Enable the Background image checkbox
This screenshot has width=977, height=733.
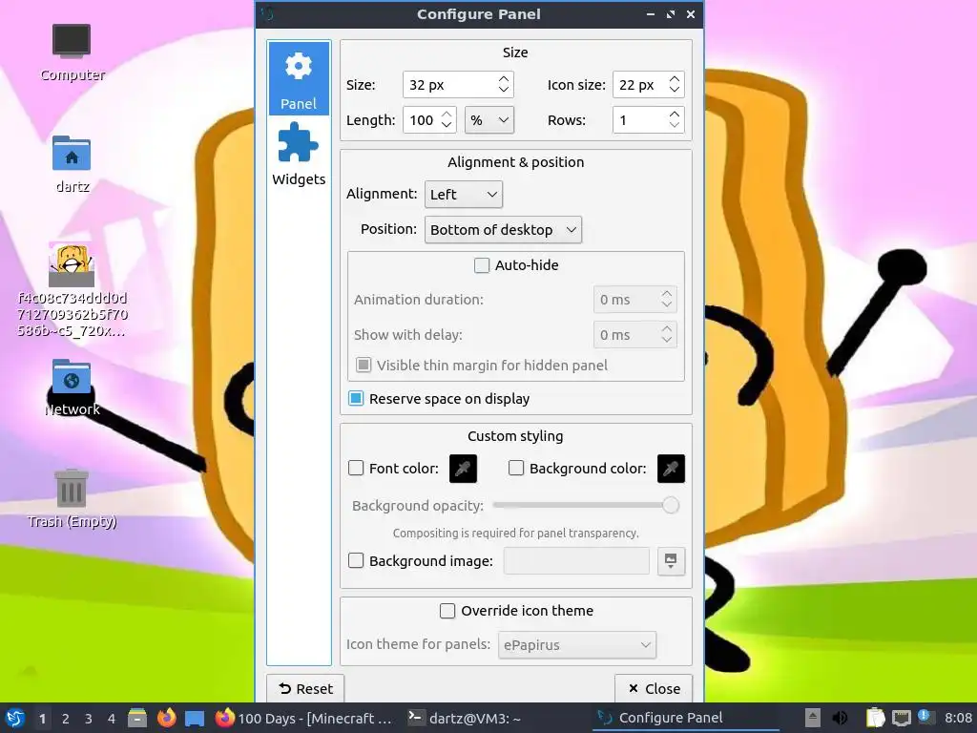pyautogui.click(x=356, y=560)
